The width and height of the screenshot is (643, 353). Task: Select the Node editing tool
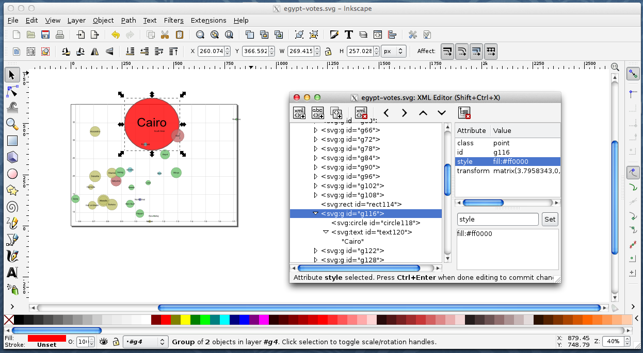[12, 91]
